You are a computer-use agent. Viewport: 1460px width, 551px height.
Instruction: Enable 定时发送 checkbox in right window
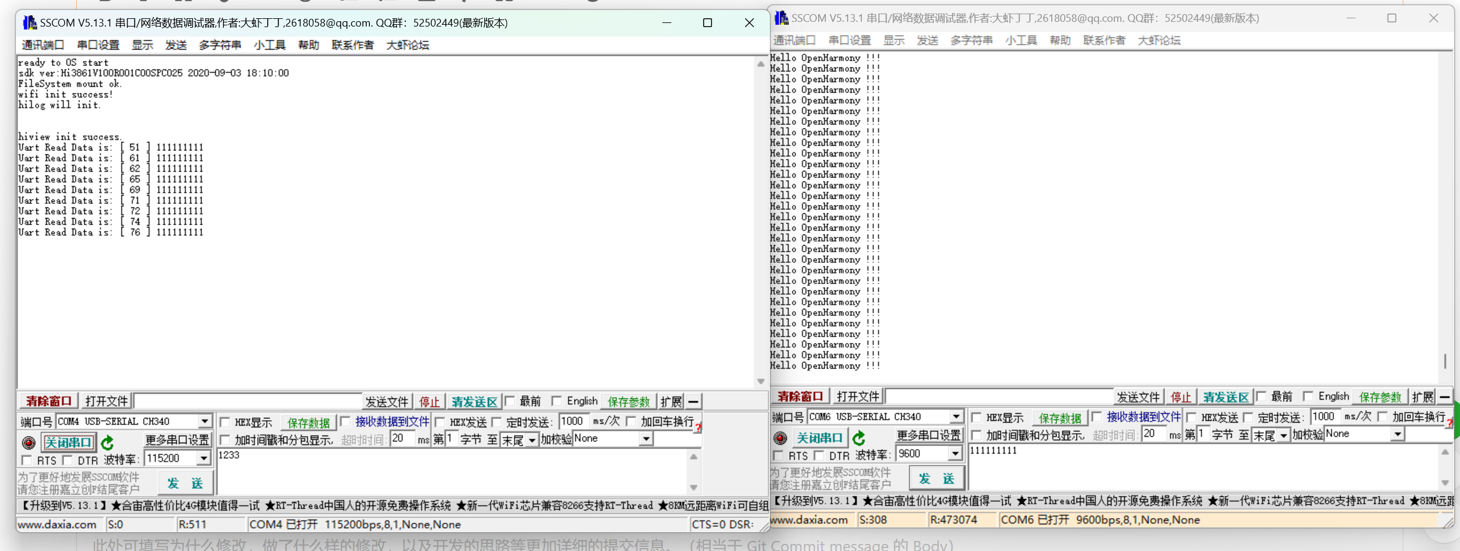[x=1248, y=417]
